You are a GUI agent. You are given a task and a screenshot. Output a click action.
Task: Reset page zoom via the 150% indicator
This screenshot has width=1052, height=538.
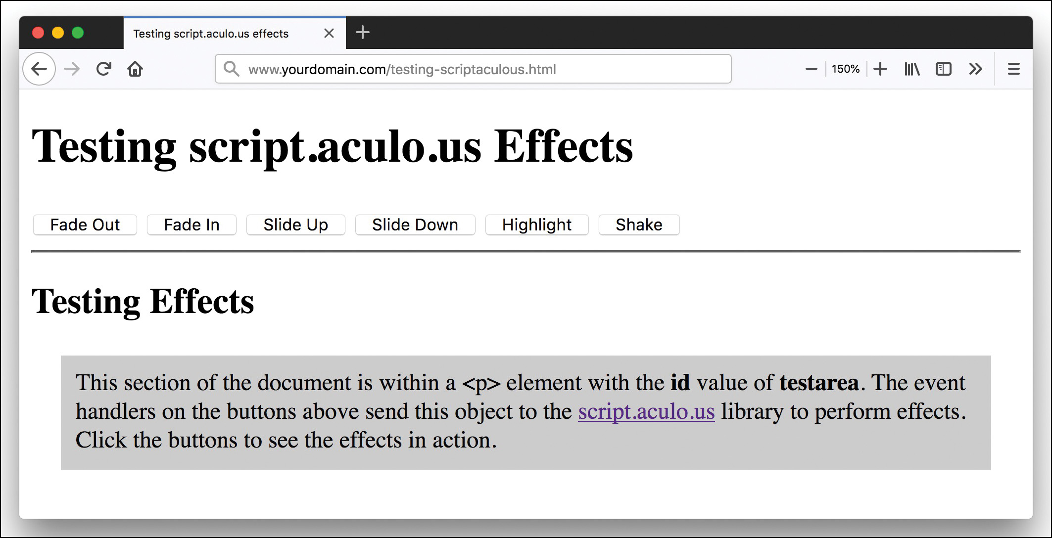pyautogui.click(x=846, y=69)
